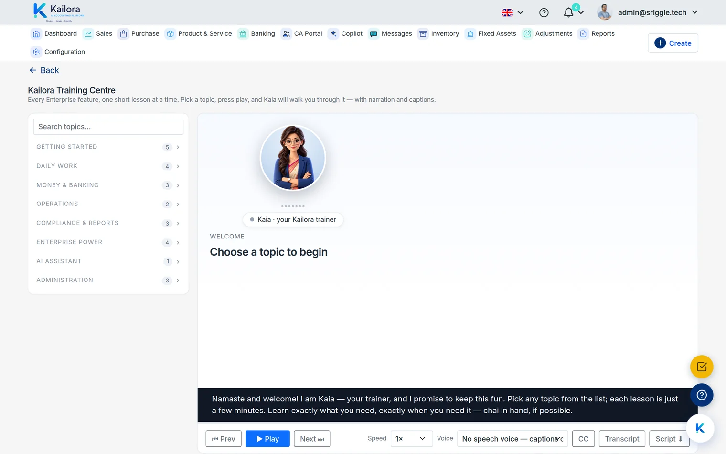Viewport: 726px width, 454px height.
Task: Open Copilot from the navigation
Action: pyautogui.click(x=346, y=33)
